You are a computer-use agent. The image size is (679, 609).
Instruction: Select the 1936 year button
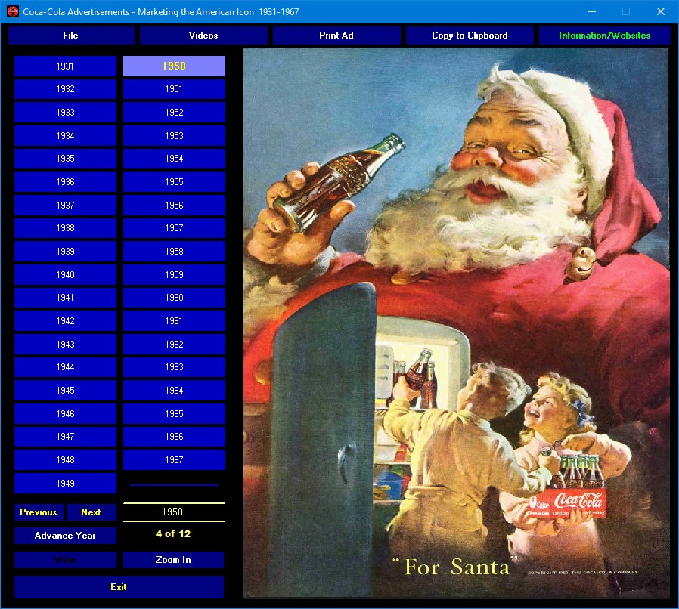[x=65, y=182]
